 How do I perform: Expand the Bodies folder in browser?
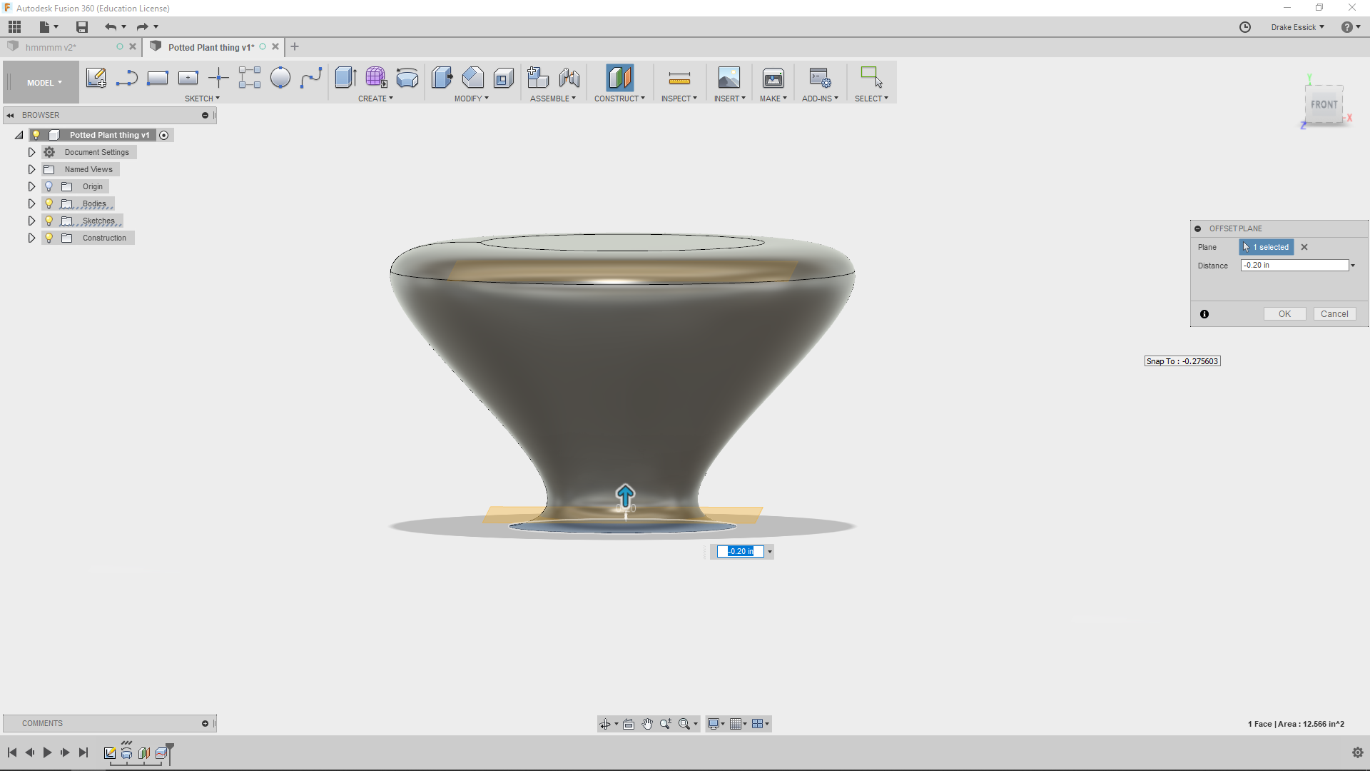(x=31, y=203)
